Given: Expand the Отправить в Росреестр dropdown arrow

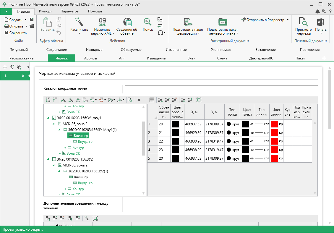Looking at the screenshot, I should [x=287, y=20].
